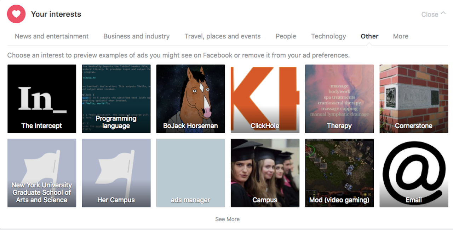
Task: Click the pink heart interests icon
Action: point(16,14)
